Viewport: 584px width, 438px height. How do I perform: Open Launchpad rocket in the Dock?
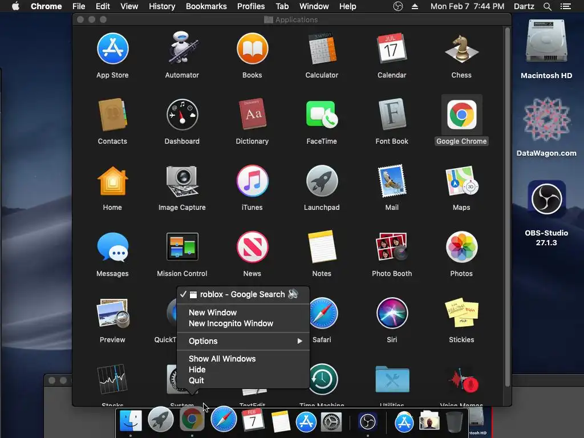pos(161,419)
